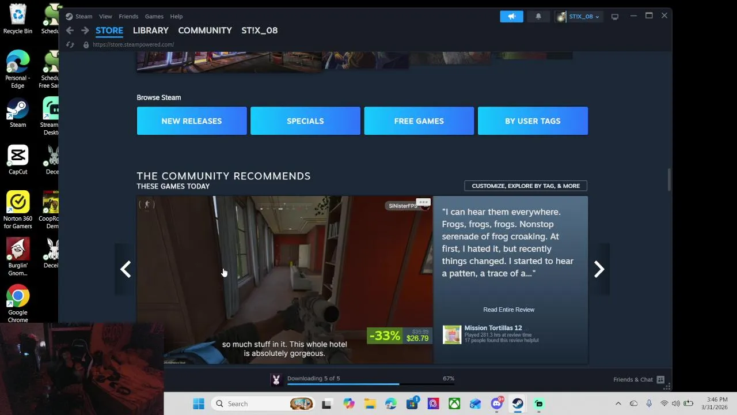Open Microsoft Store in the taskbar
The height and width of the screenshot is (415, 737).
tap(412, 403)
